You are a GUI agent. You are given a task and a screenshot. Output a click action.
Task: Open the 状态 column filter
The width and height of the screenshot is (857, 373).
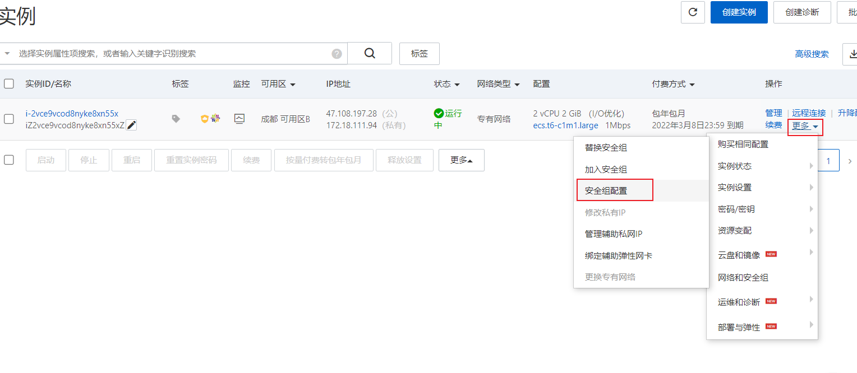point(457,85)
